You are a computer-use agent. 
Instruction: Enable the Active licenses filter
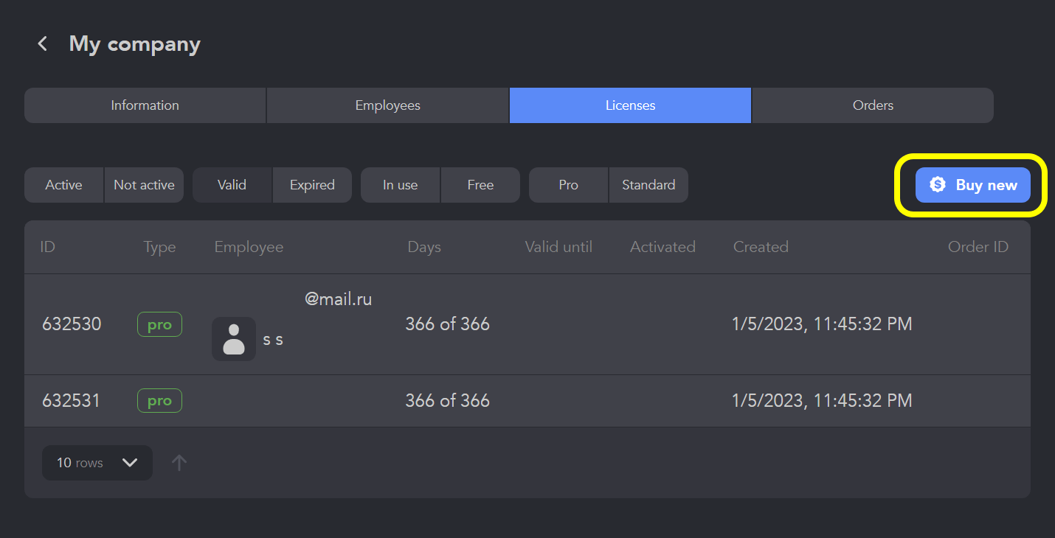click(63, 185)
